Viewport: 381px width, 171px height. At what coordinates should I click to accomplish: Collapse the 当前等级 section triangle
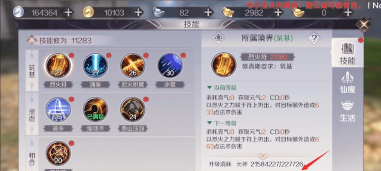[209, 87]
